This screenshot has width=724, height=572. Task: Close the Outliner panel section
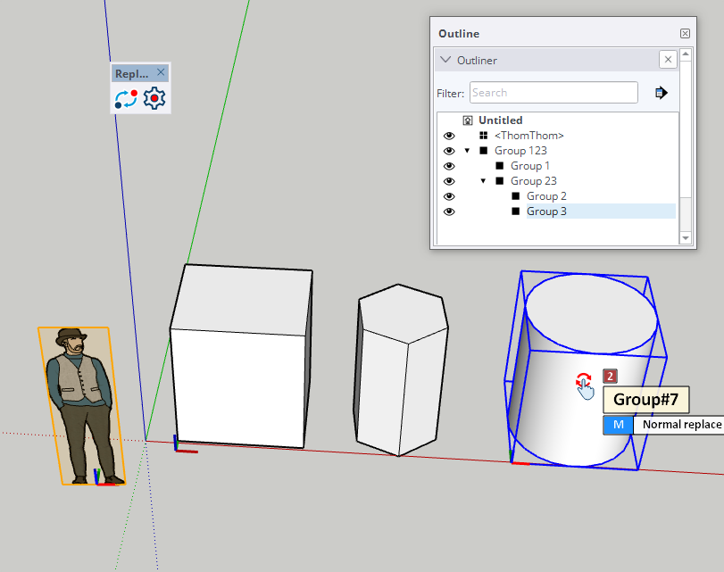(x=667, y=60)
